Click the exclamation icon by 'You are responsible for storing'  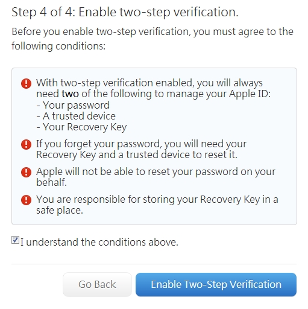pyautogui.click(x=26, y=200)
